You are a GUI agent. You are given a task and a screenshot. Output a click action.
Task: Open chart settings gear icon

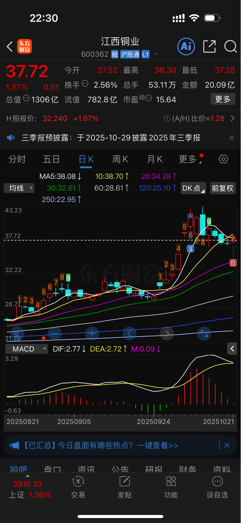click(223, 159)
